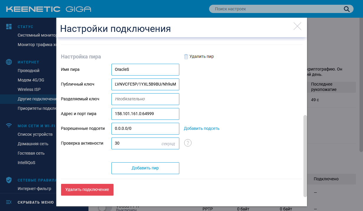This screenshot has height=211, width=363.
Task: Click the Имя пира field containing OracleS
Action: [145, 69]
